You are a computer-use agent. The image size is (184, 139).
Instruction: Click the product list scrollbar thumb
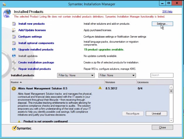point(171,91)
